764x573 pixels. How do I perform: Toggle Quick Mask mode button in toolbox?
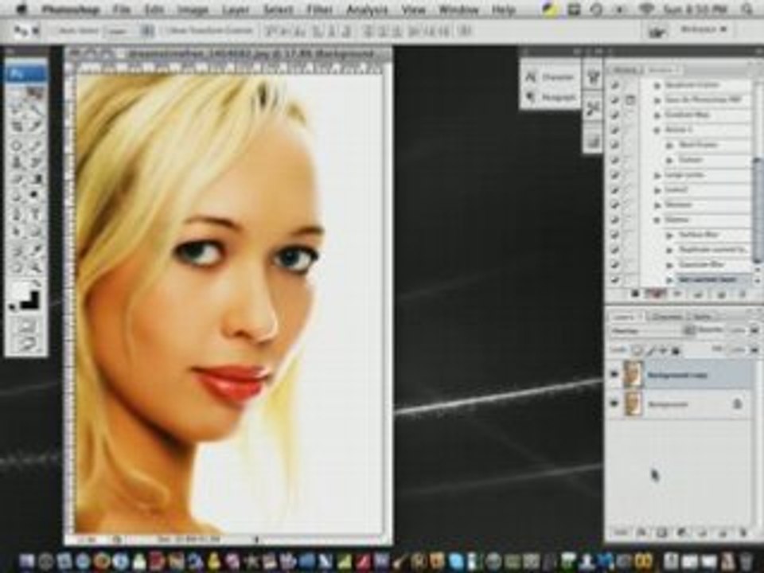(x=27, y=325)
